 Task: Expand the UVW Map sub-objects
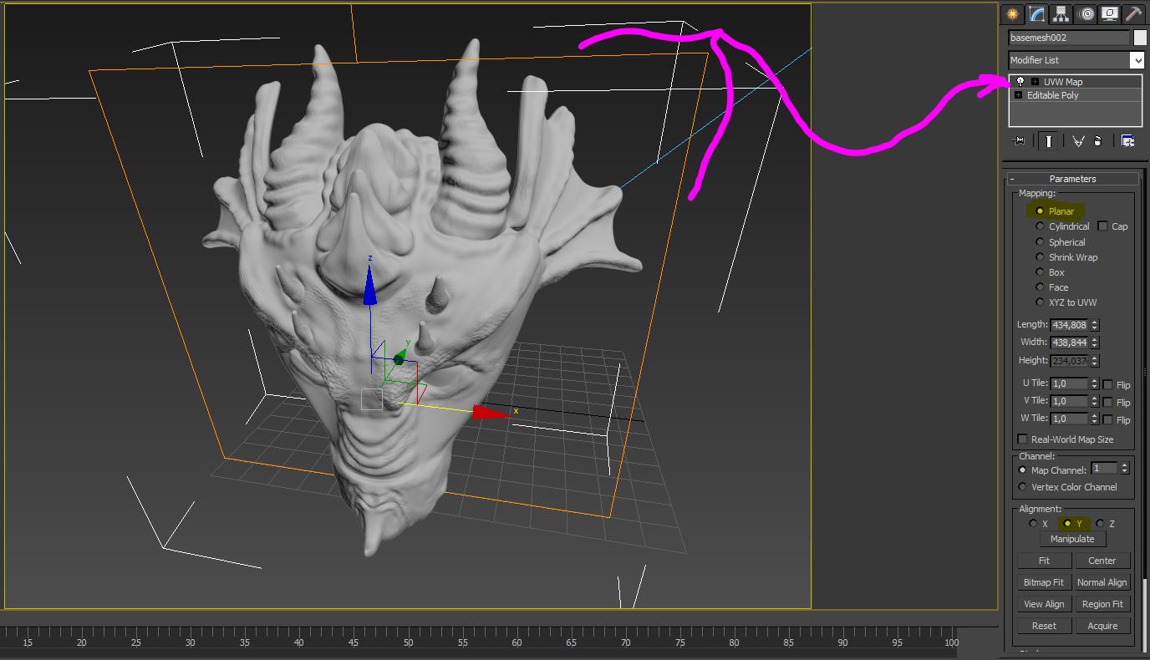click(x=1035, y=82)
